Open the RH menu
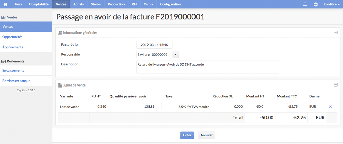 pyautogui.click(x=134, y=4)
